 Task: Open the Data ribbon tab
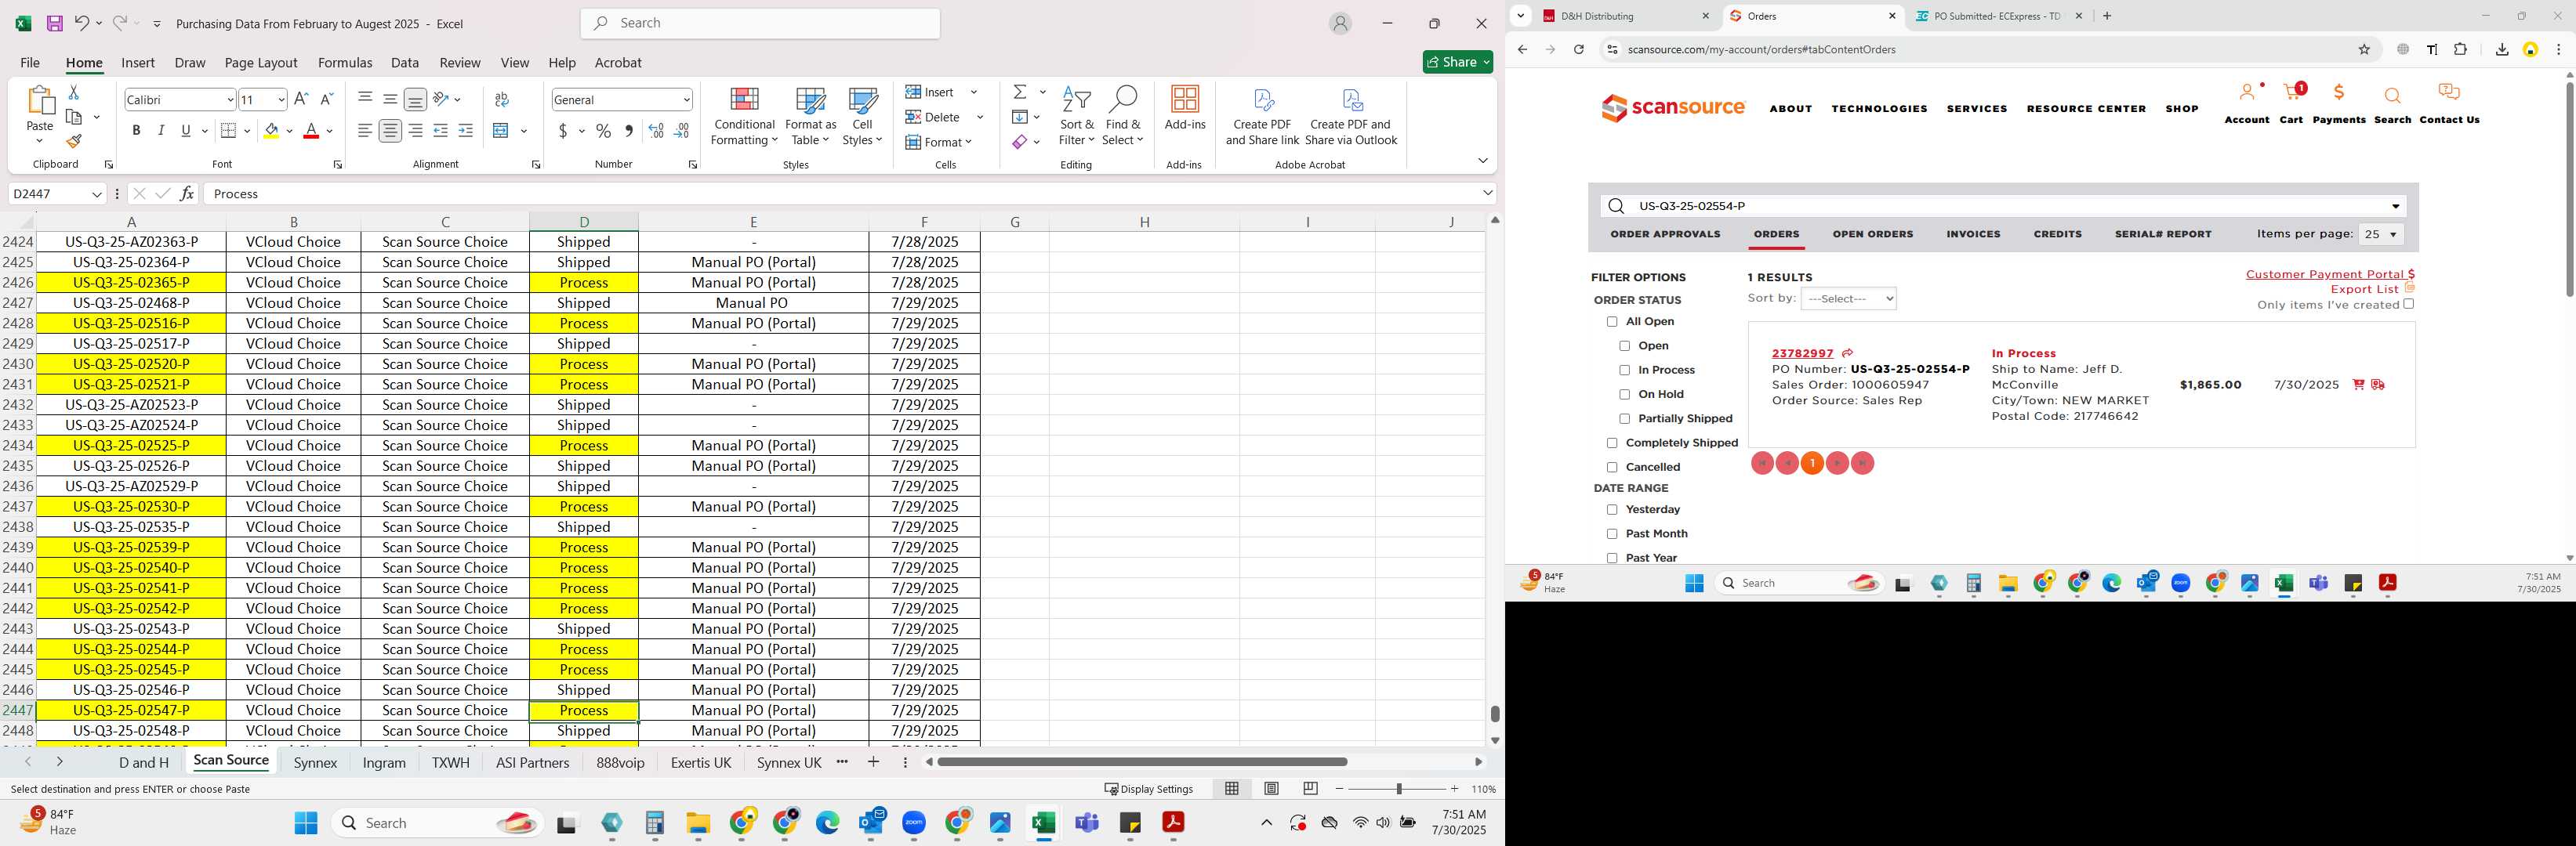405,62
